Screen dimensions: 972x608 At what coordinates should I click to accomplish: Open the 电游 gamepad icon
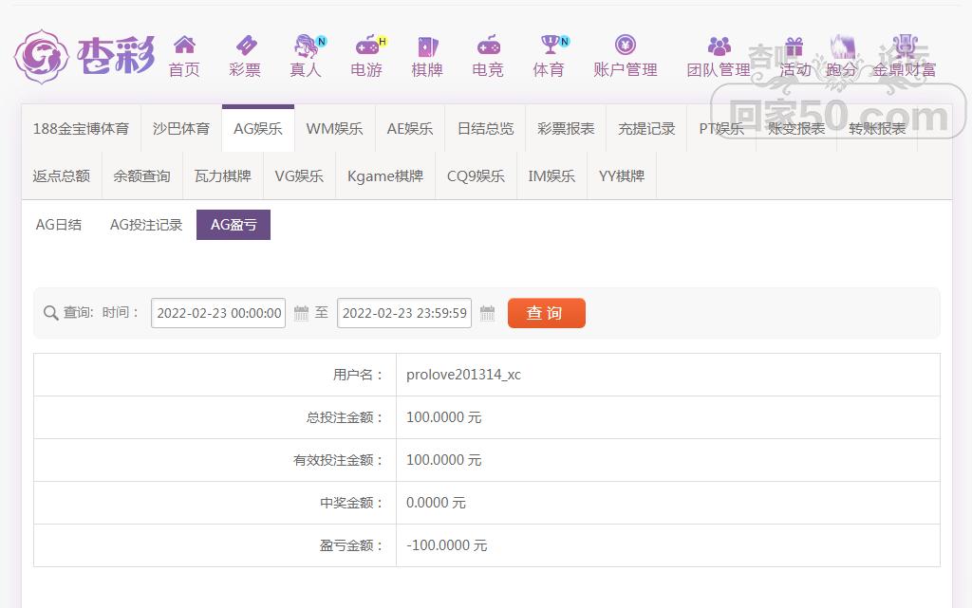366,46
